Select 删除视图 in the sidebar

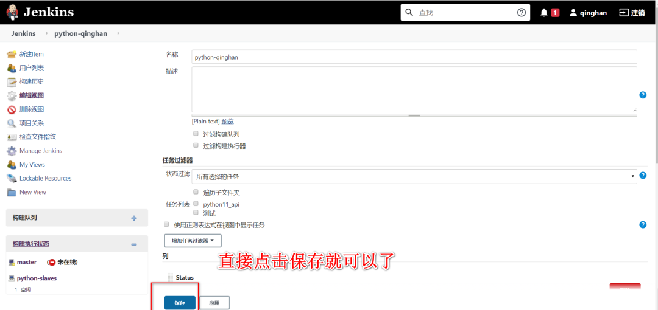pos(32,109)
